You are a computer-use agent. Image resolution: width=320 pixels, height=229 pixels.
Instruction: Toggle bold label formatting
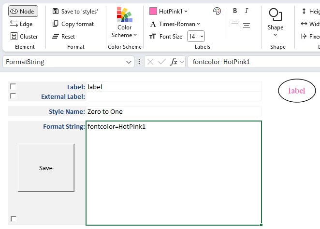click(235, 11)
